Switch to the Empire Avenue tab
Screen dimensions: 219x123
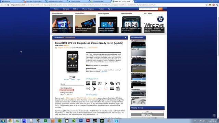[56, 1]
